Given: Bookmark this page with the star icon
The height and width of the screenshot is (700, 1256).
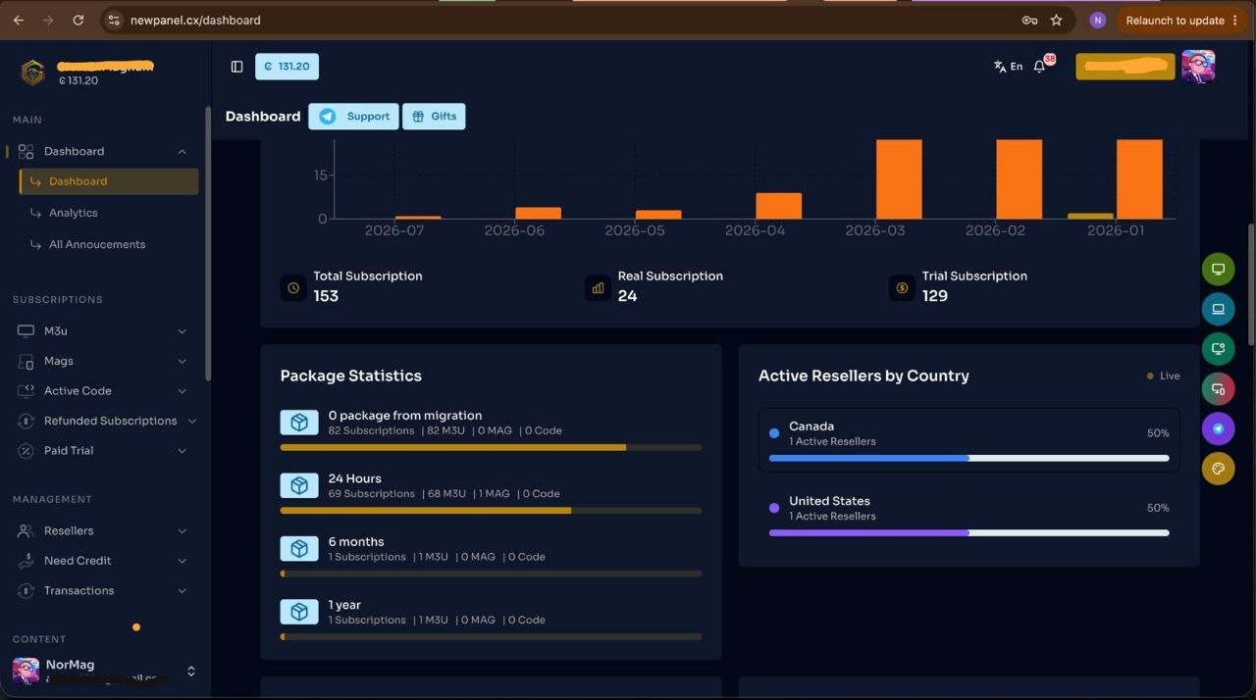Looking at the screenshot, I should (x=1057, y=20).
